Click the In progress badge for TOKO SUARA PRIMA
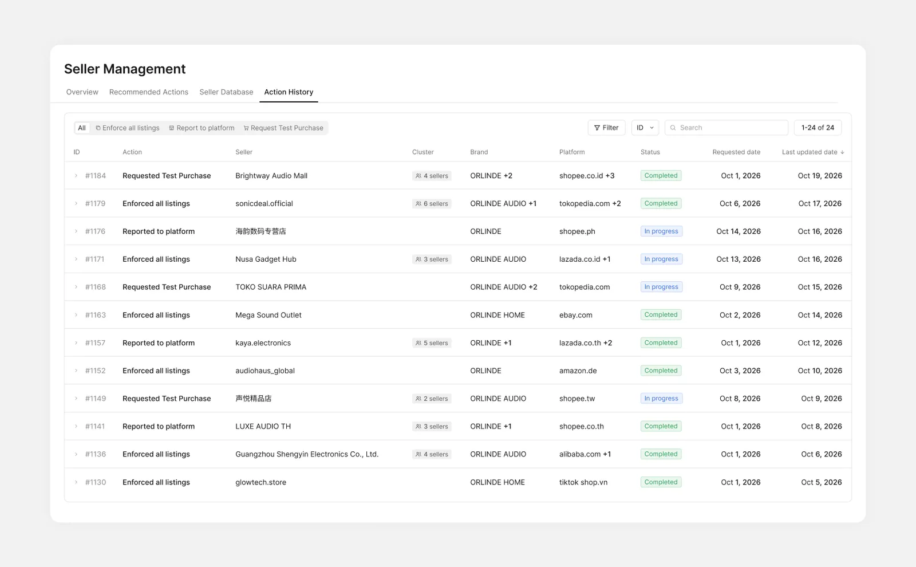 (x=661, y=287)
